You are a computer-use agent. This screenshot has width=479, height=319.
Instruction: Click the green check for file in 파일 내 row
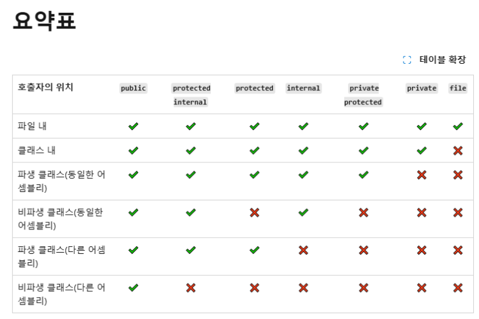pos(458,126)
